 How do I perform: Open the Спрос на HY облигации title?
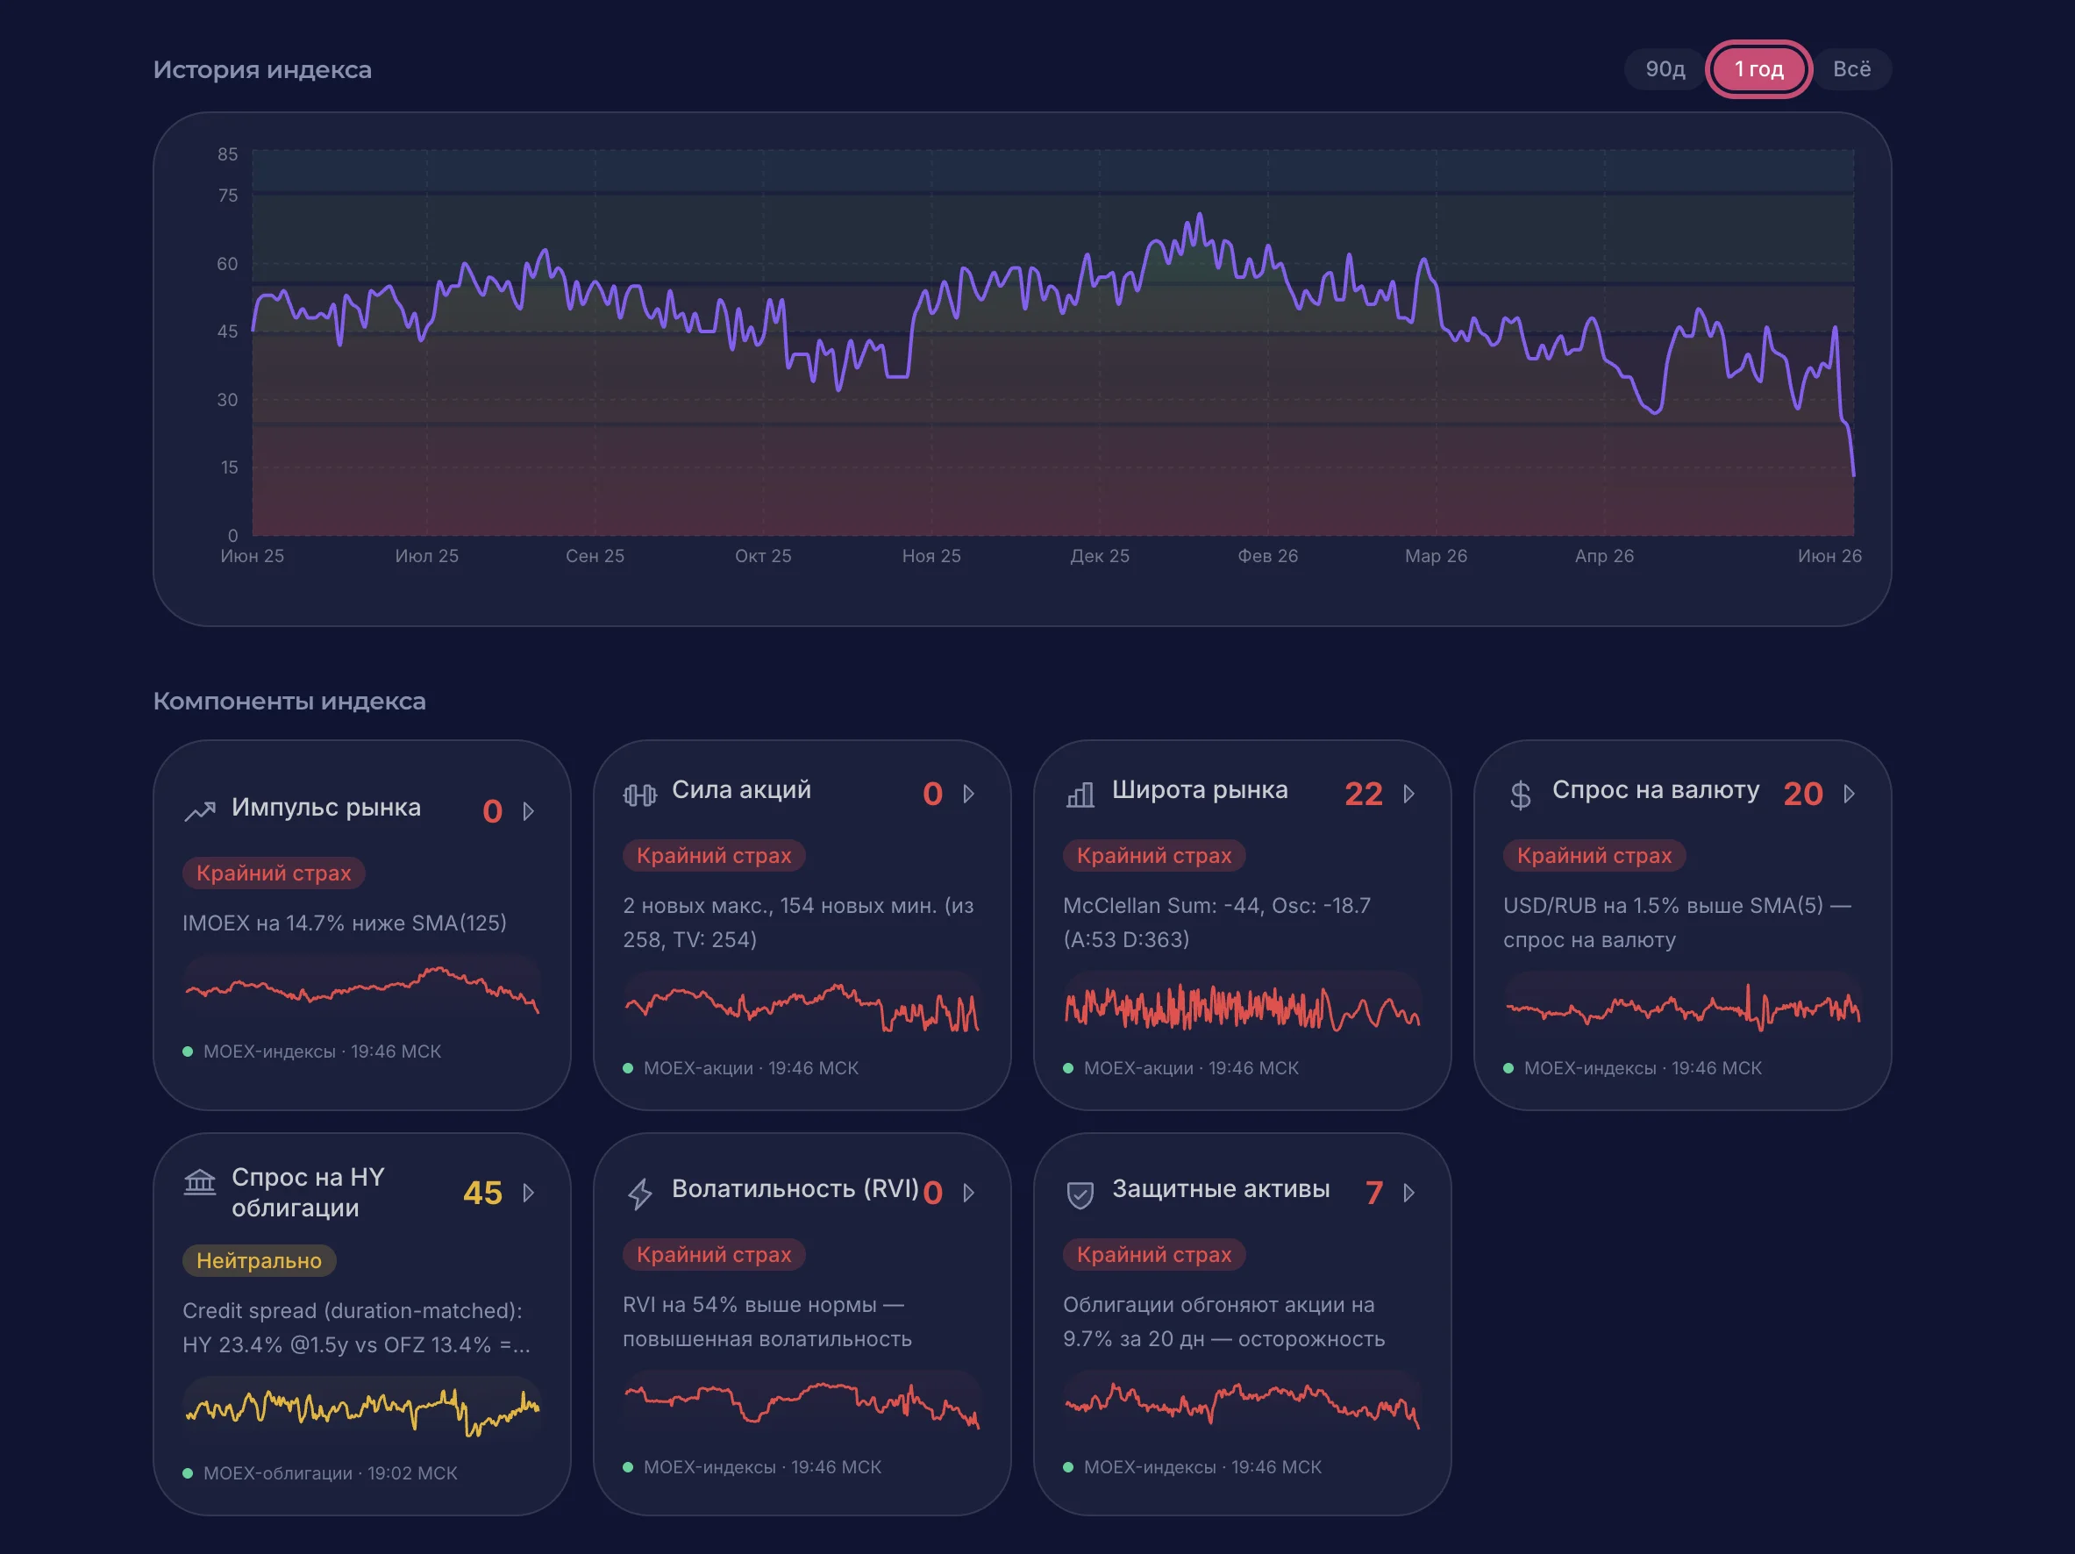pyautogui.click(x=308, y=1192)
